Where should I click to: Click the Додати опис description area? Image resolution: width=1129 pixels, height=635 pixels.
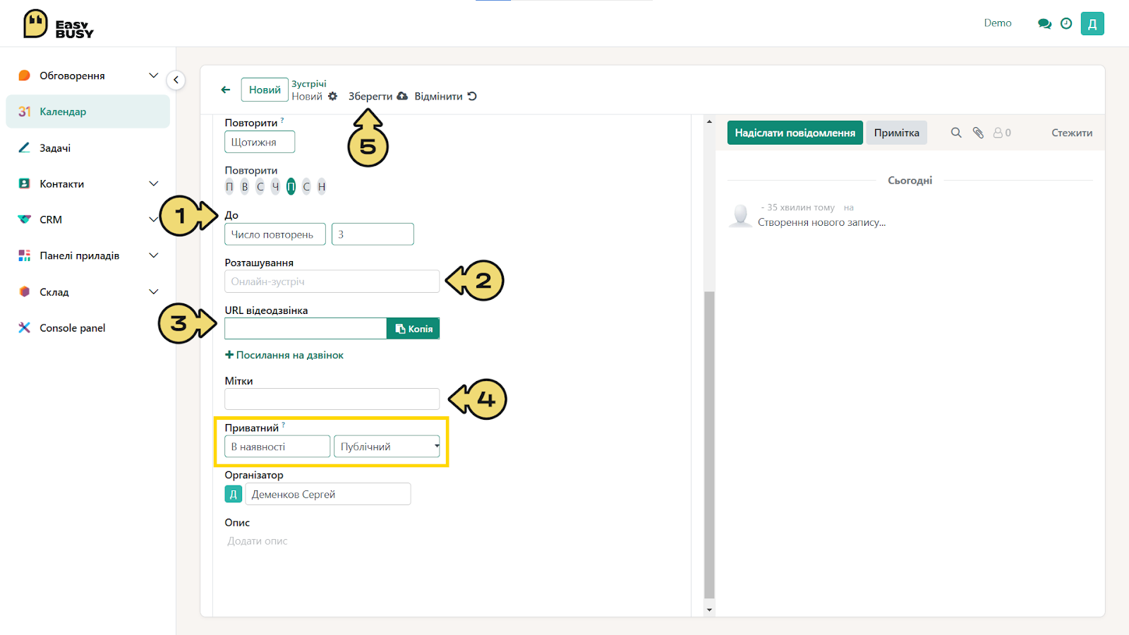pyautogui.click(x=258, y=541)
